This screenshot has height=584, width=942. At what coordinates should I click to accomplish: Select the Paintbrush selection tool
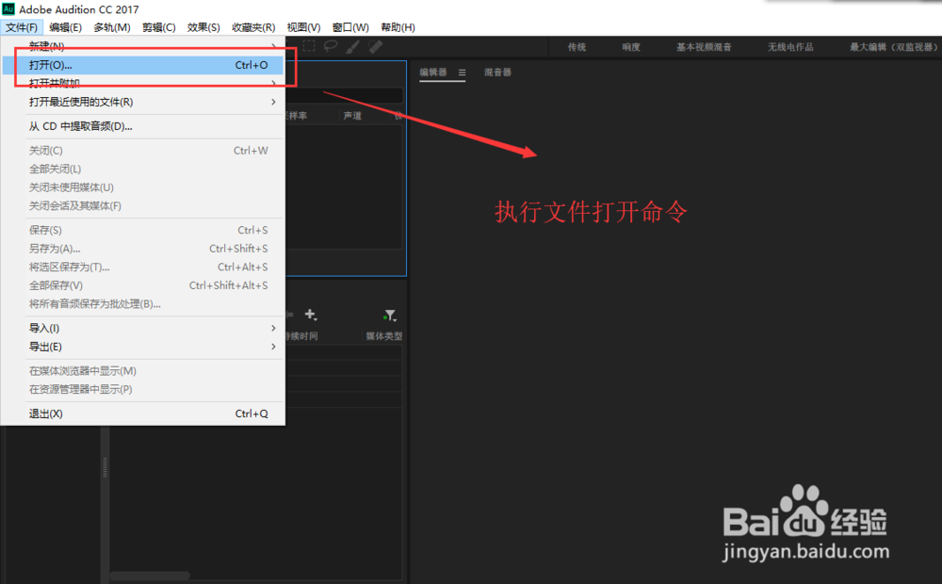pos(352,46)
